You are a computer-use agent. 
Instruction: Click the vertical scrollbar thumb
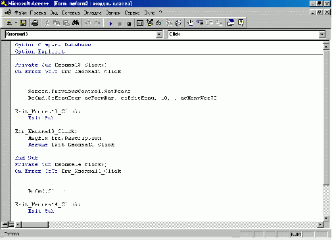coord(326,117)
